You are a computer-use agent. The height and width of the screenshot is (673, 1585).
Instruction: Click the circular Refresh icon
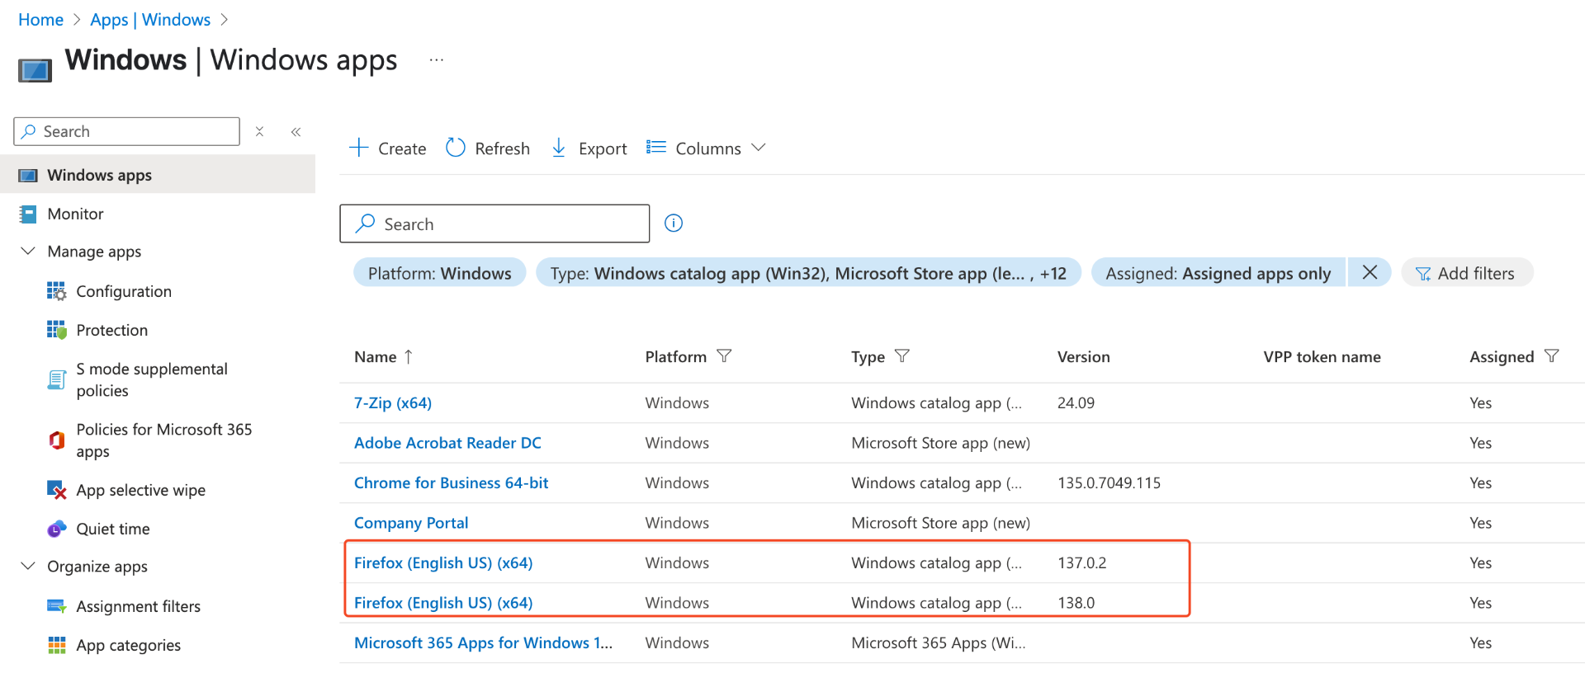point(456,148)
